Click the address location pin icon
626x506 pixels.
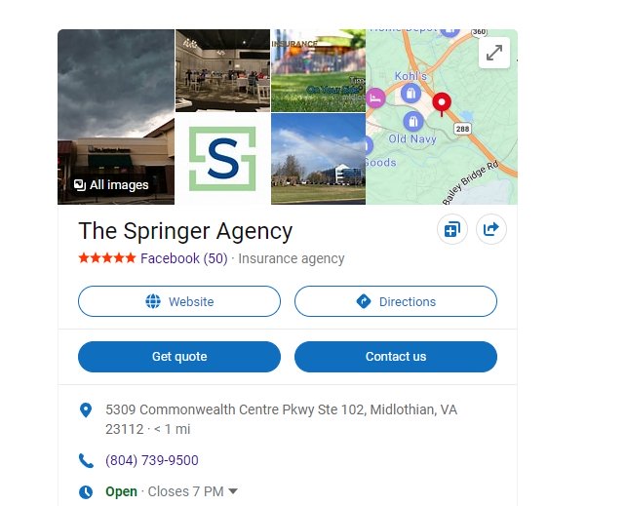click(x=86, y=409)
